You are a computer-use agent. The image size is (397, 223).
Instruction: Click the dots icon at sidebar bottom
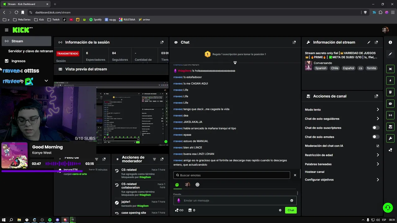pyautogui.click(x=390, y=150)
